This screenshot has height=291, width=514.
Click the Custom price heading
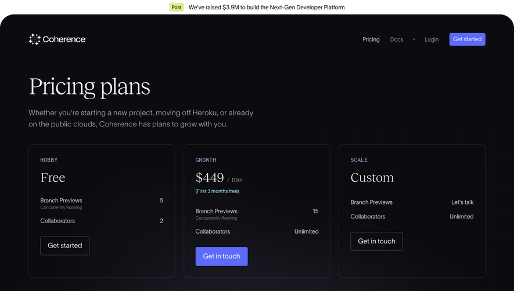372,177
